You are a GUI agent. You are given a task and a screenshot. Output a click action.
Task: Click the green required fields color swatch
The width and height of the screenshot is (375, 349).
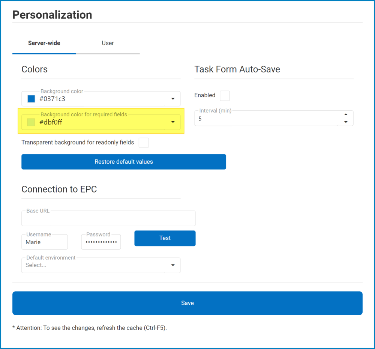tap(30, 122)
